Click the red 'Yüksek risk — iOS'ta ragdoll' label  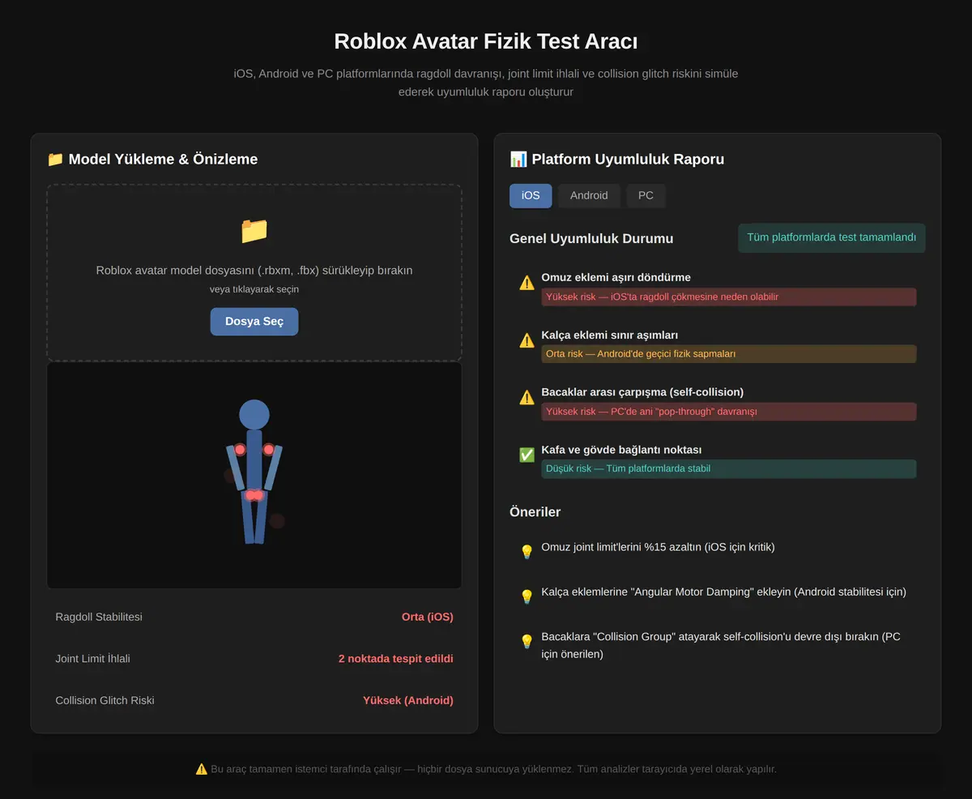click(729, 297)
